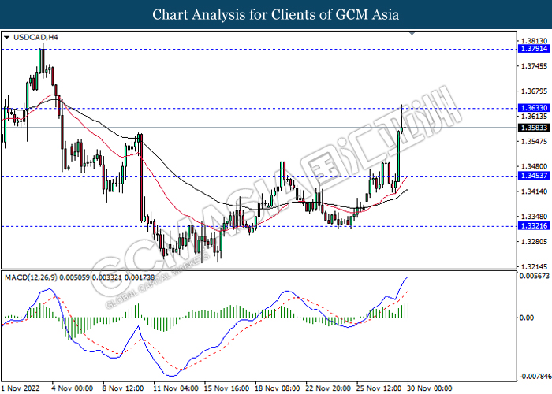This screenshot has width=552, height=394.
Task: Click the 22 Nov 20:00 time axis label
Action: tap(328, 388)
